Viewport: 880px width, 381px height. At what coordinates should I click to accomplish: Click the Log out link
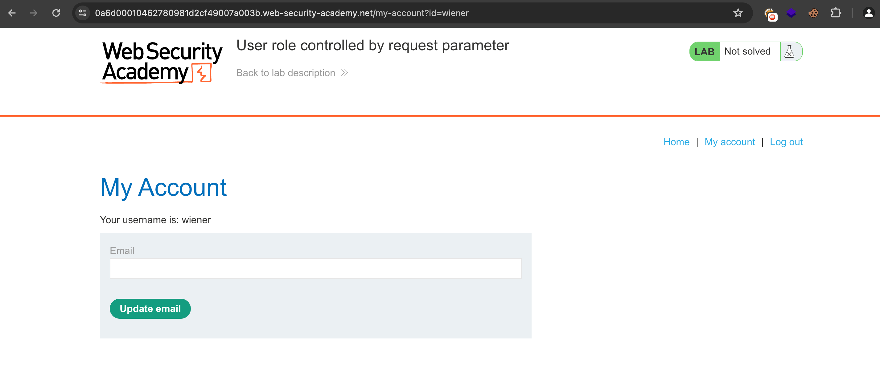point(786,142)
